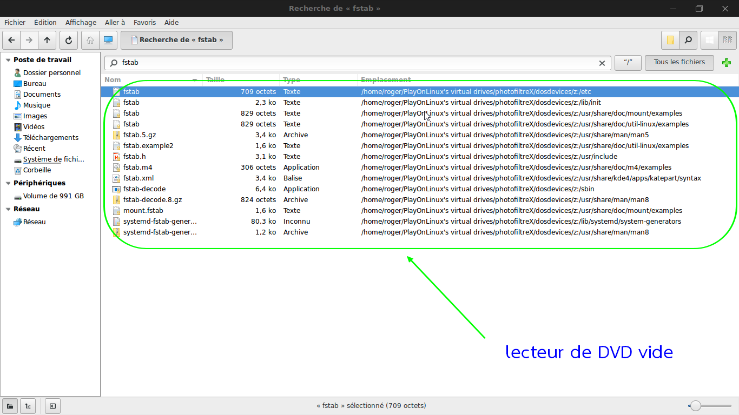This screenshot has width=739, height=415.
Task: Show the tree view in the sidebar
Action: point(28,406)
